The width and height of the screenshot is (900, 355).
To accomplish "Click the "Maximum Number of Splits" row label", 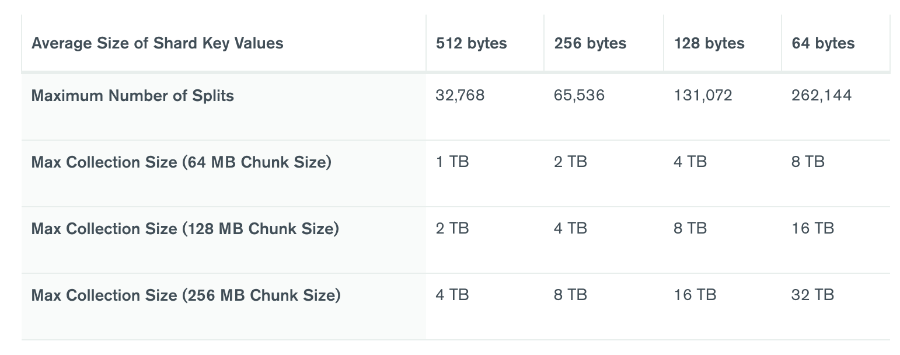I will point(132,96).
